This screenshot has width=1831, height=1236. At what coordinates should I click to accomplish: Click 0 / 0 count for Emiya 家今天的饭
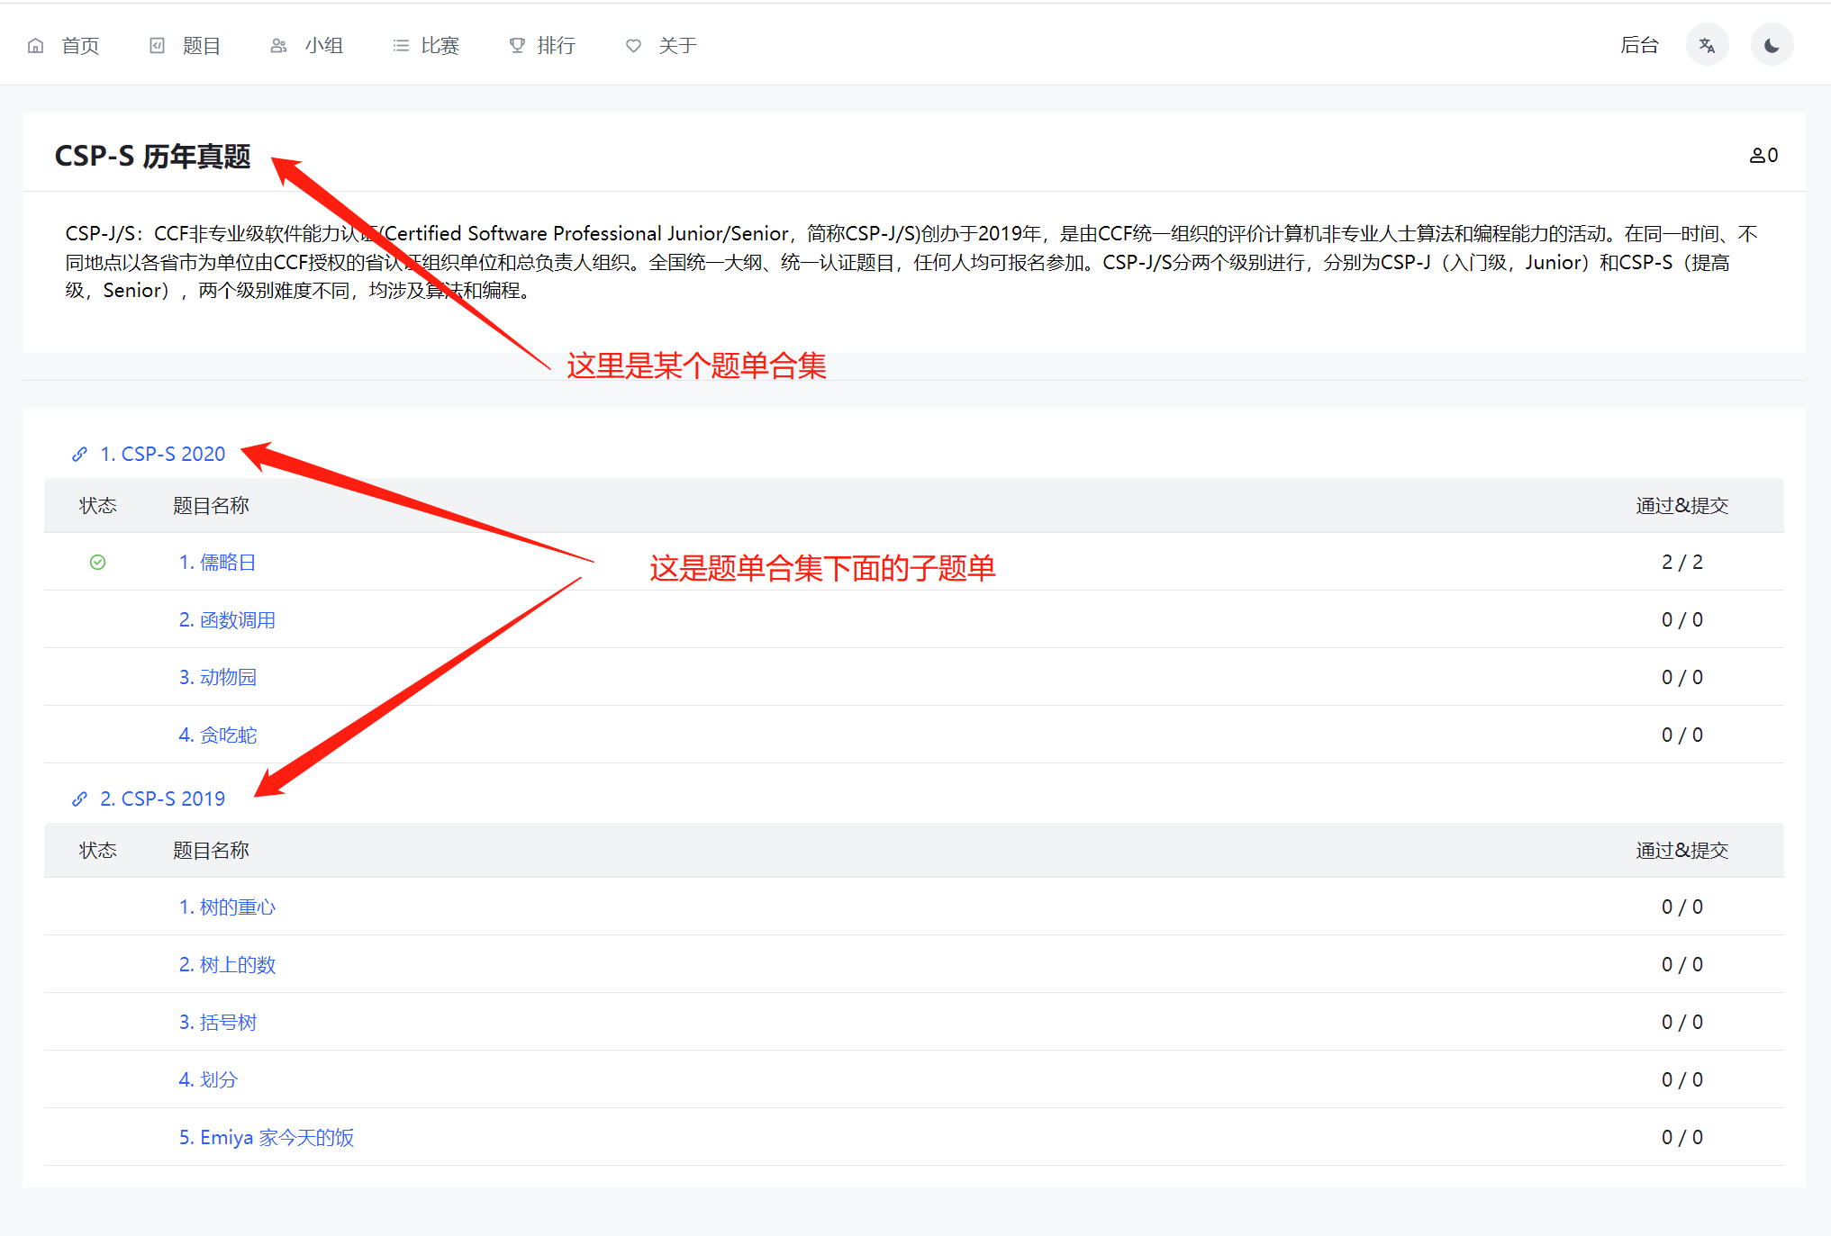(1682, 1138)
